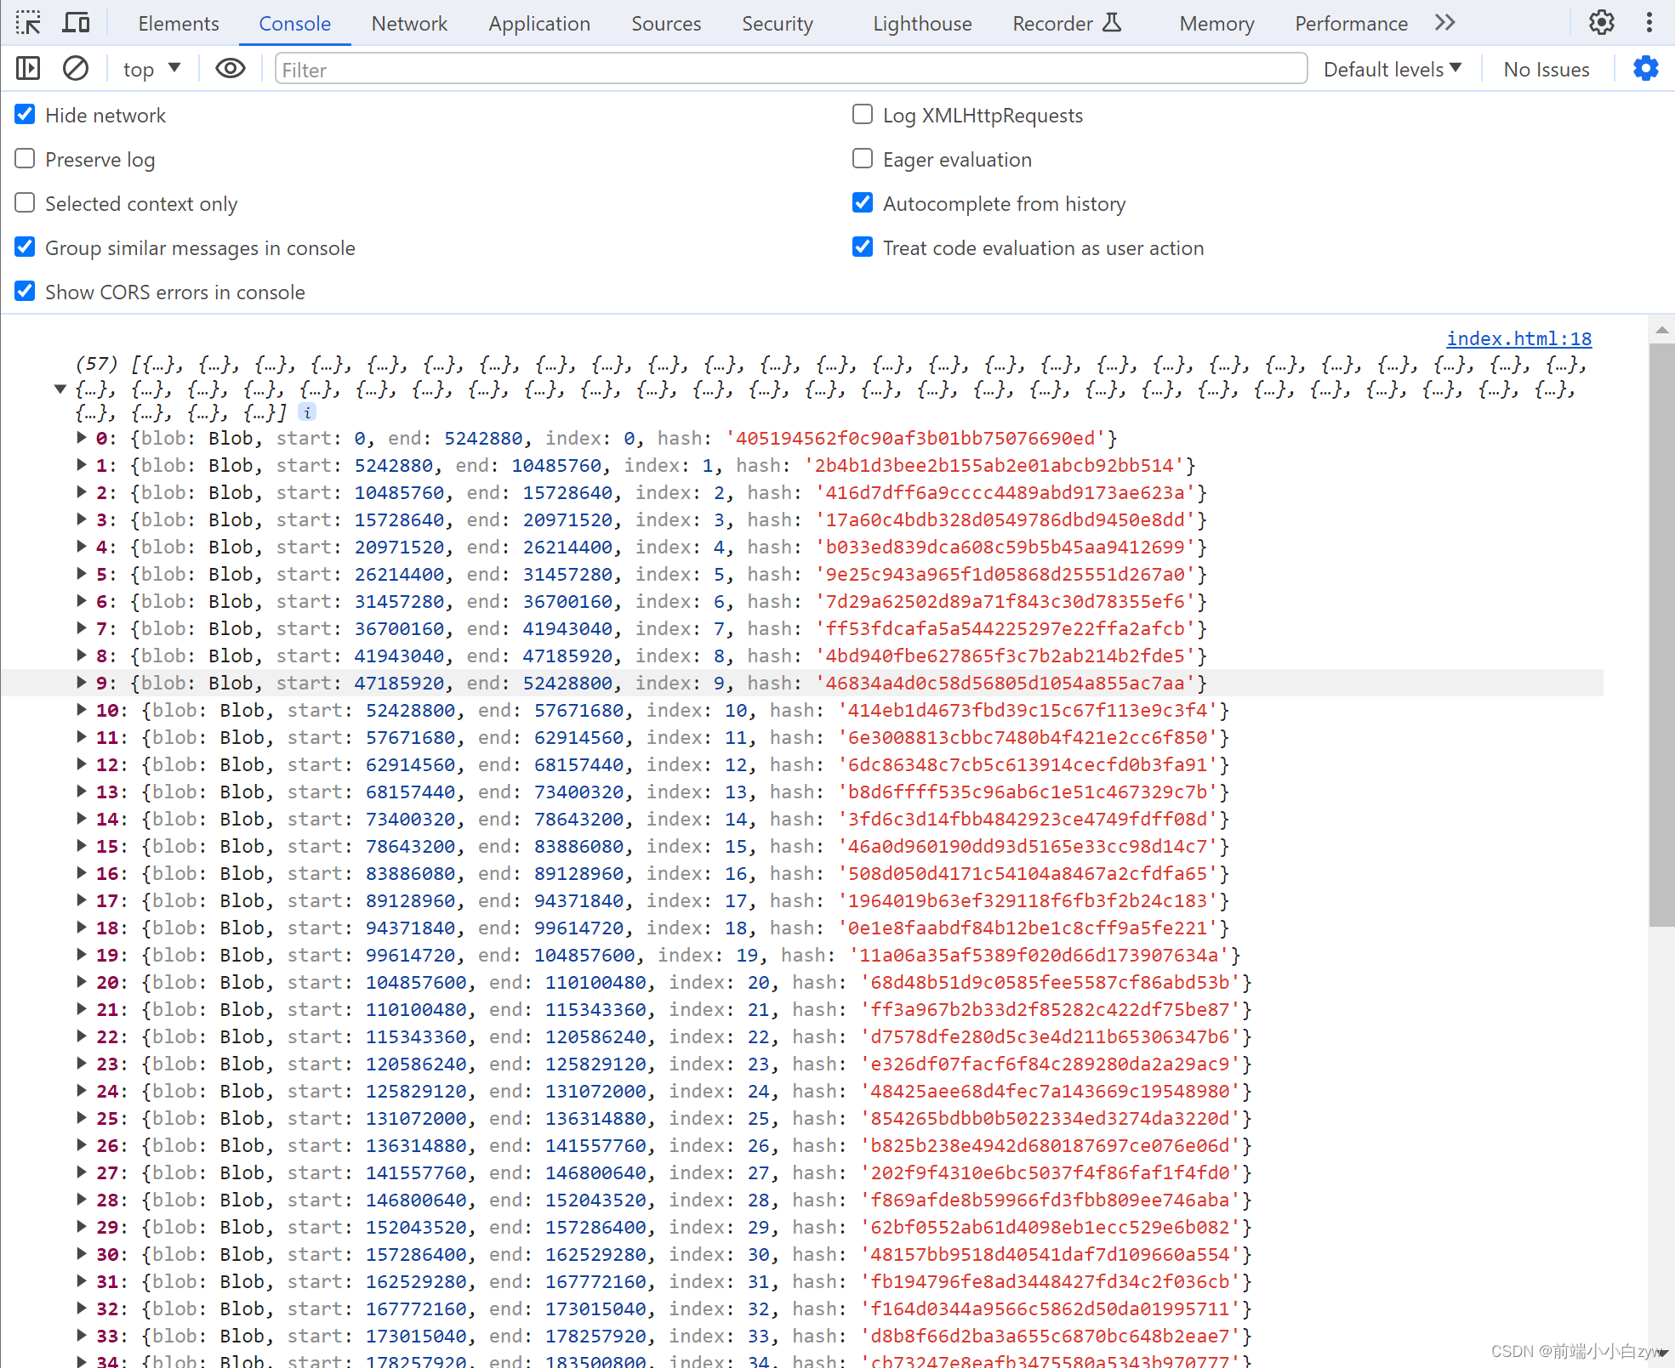
Task: Open the Performance tab
Action: point(1351,23)
